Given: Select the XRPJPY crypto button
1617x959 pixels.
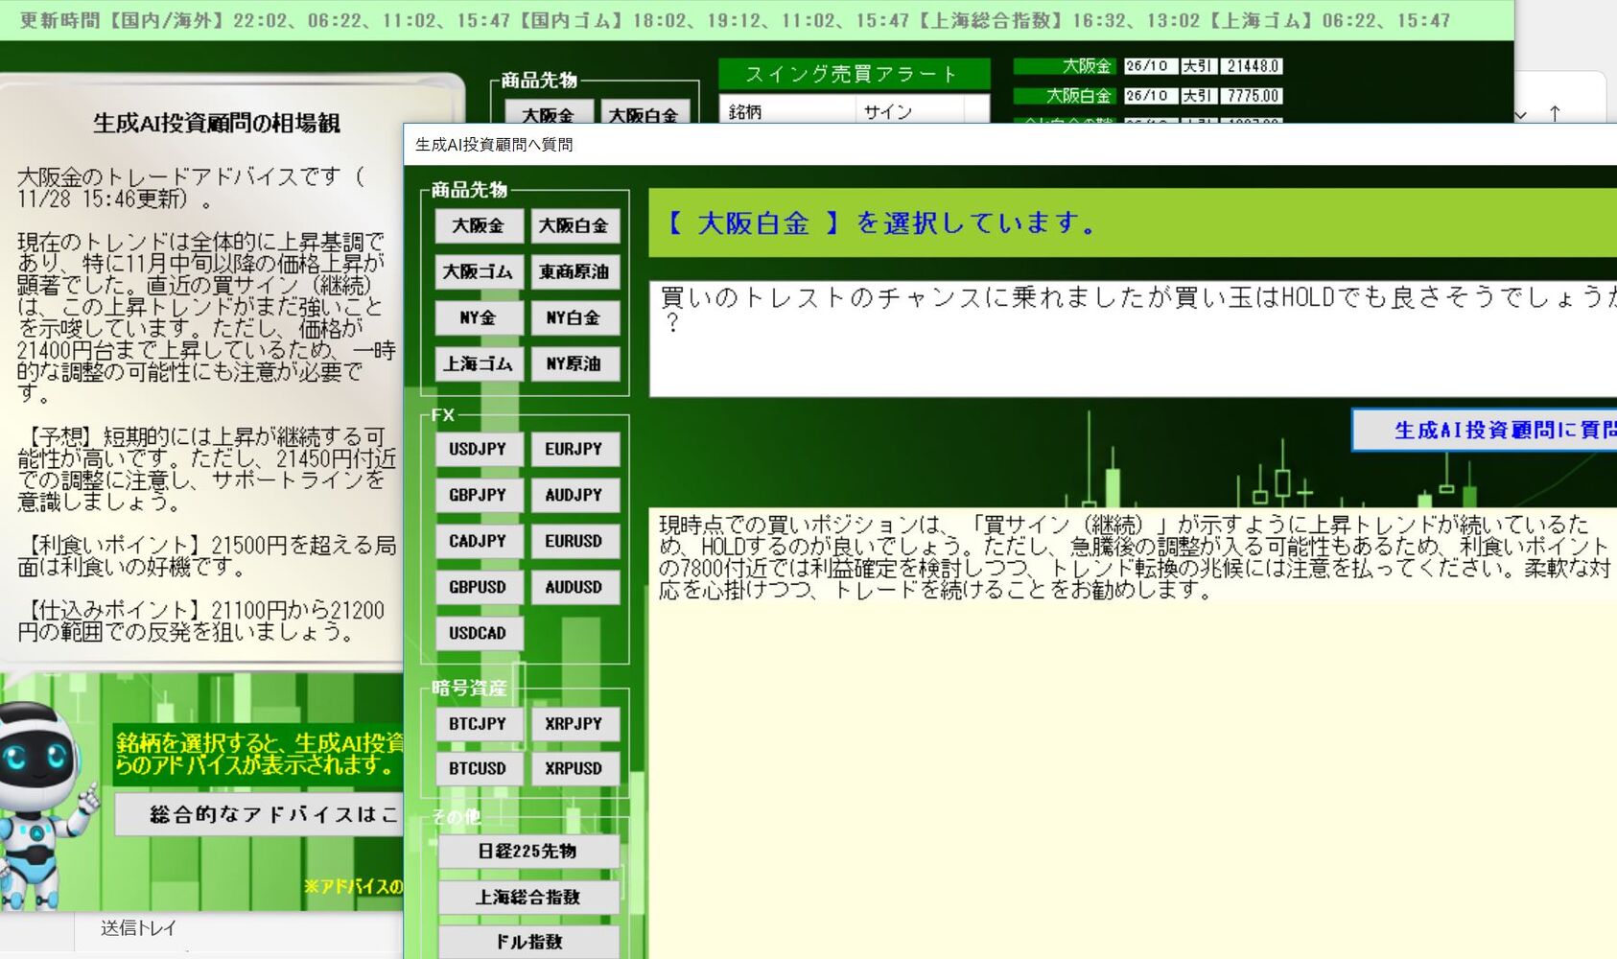Looking at the screenshot, I should [574, 724].
